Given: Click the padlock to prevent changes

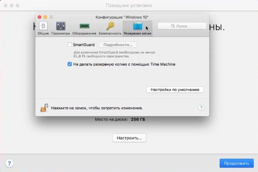Looking at the screenshot, I should (x=44, y=108).
